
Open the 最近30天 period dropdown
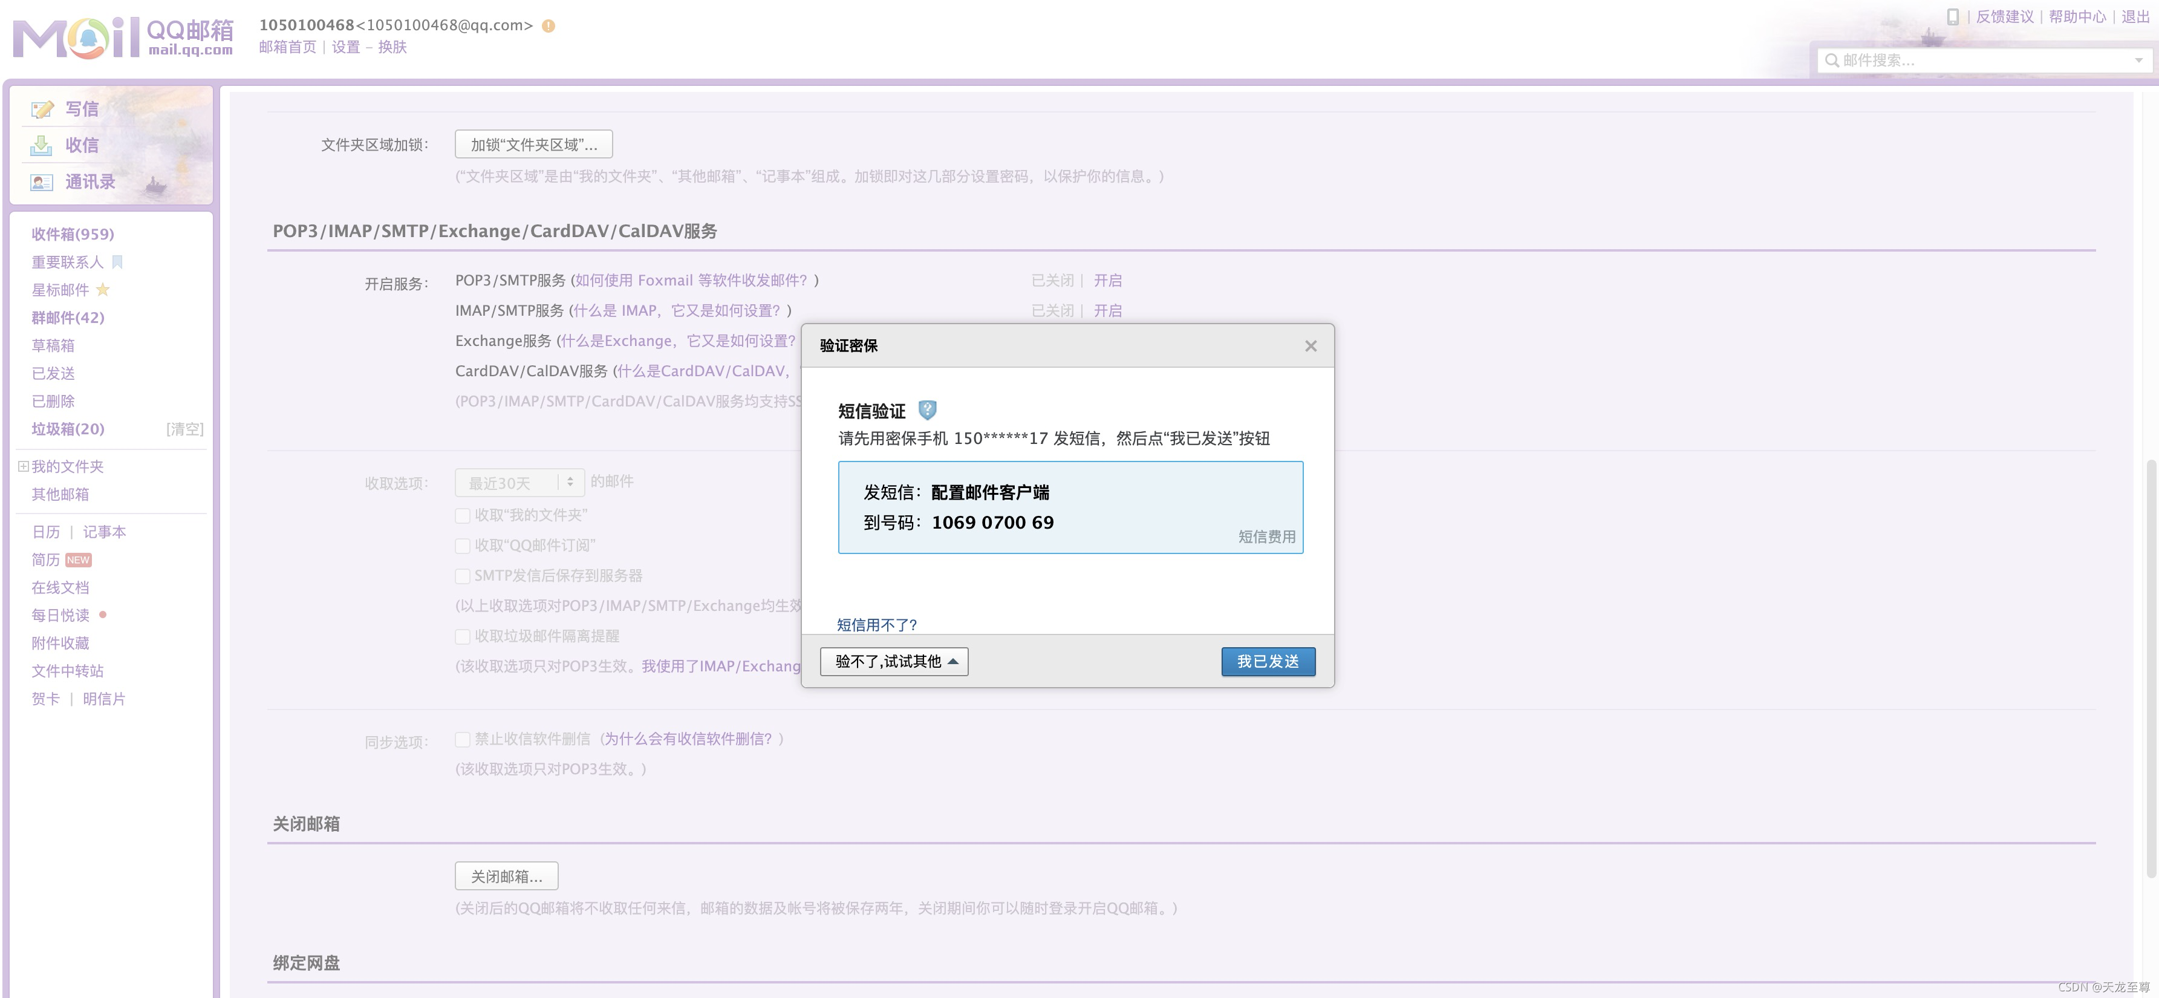point(519,483)
